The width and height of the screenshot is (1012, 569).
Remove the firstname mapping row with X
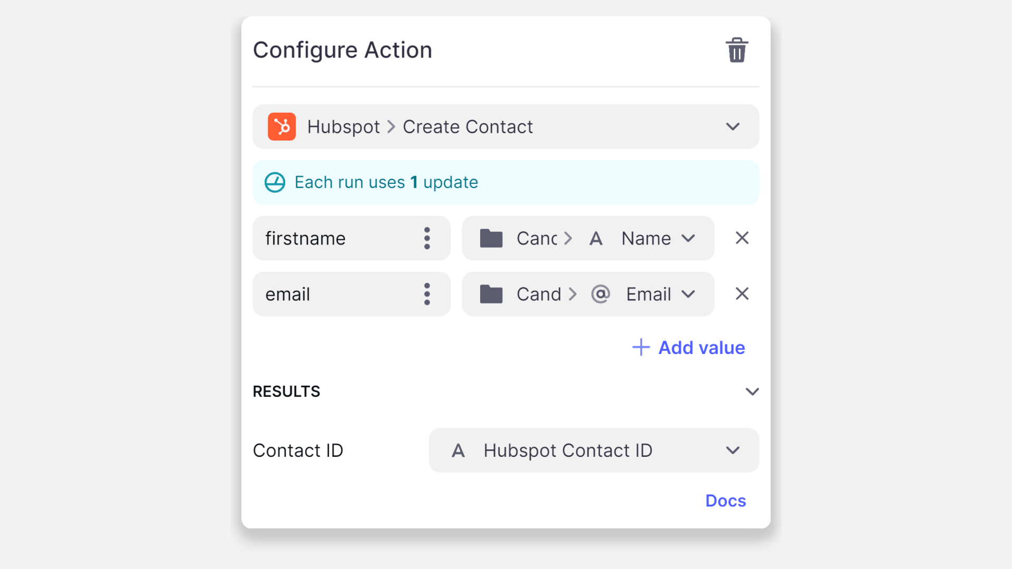point(742,238)
